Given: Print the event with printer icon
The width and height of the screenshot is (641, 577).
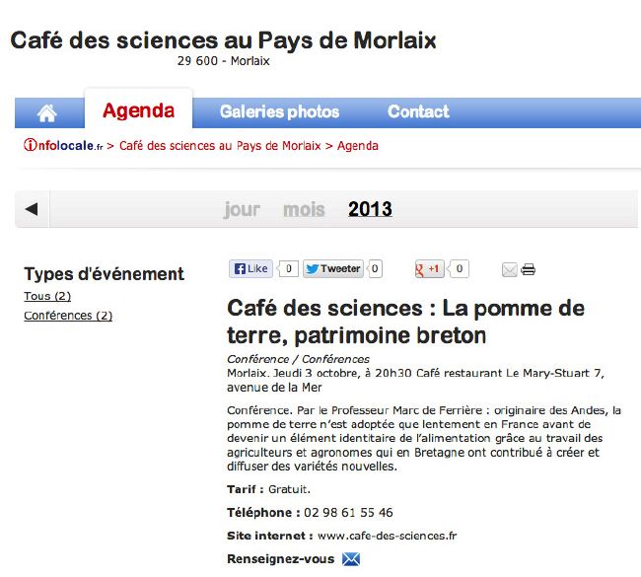Looking at the screenshot, I should coord(528,269).
